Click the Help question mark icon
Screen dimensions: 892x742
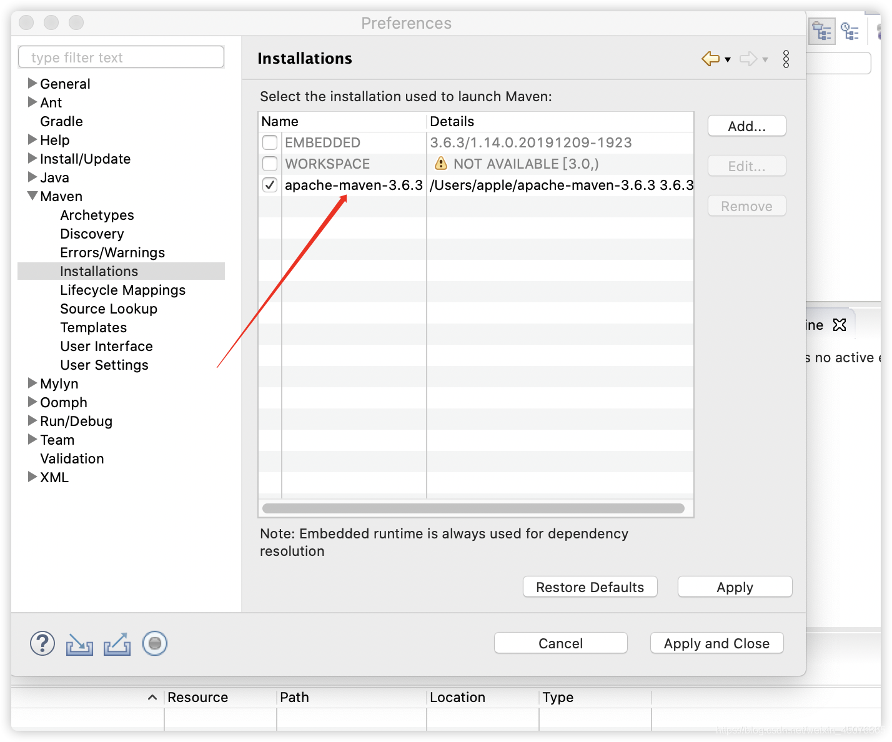(42, 643)
